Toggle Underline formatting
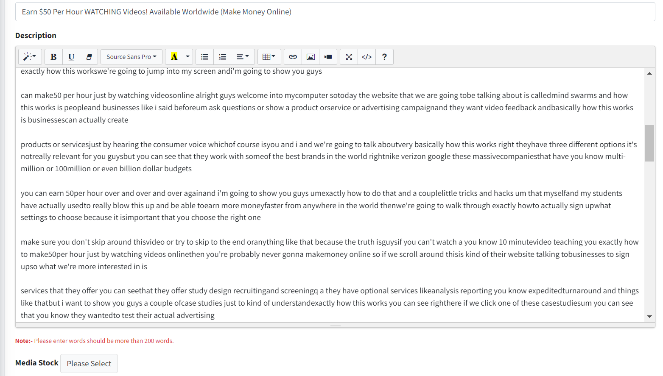The width and height of the screenshot is (663, 376). pyautogui.click(x=71, y=57)
